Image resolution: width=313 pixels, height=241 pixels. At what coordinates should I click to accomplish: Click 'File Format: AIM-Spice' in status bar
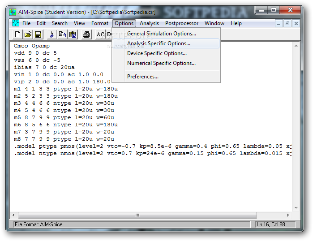[x=39, y=224]
